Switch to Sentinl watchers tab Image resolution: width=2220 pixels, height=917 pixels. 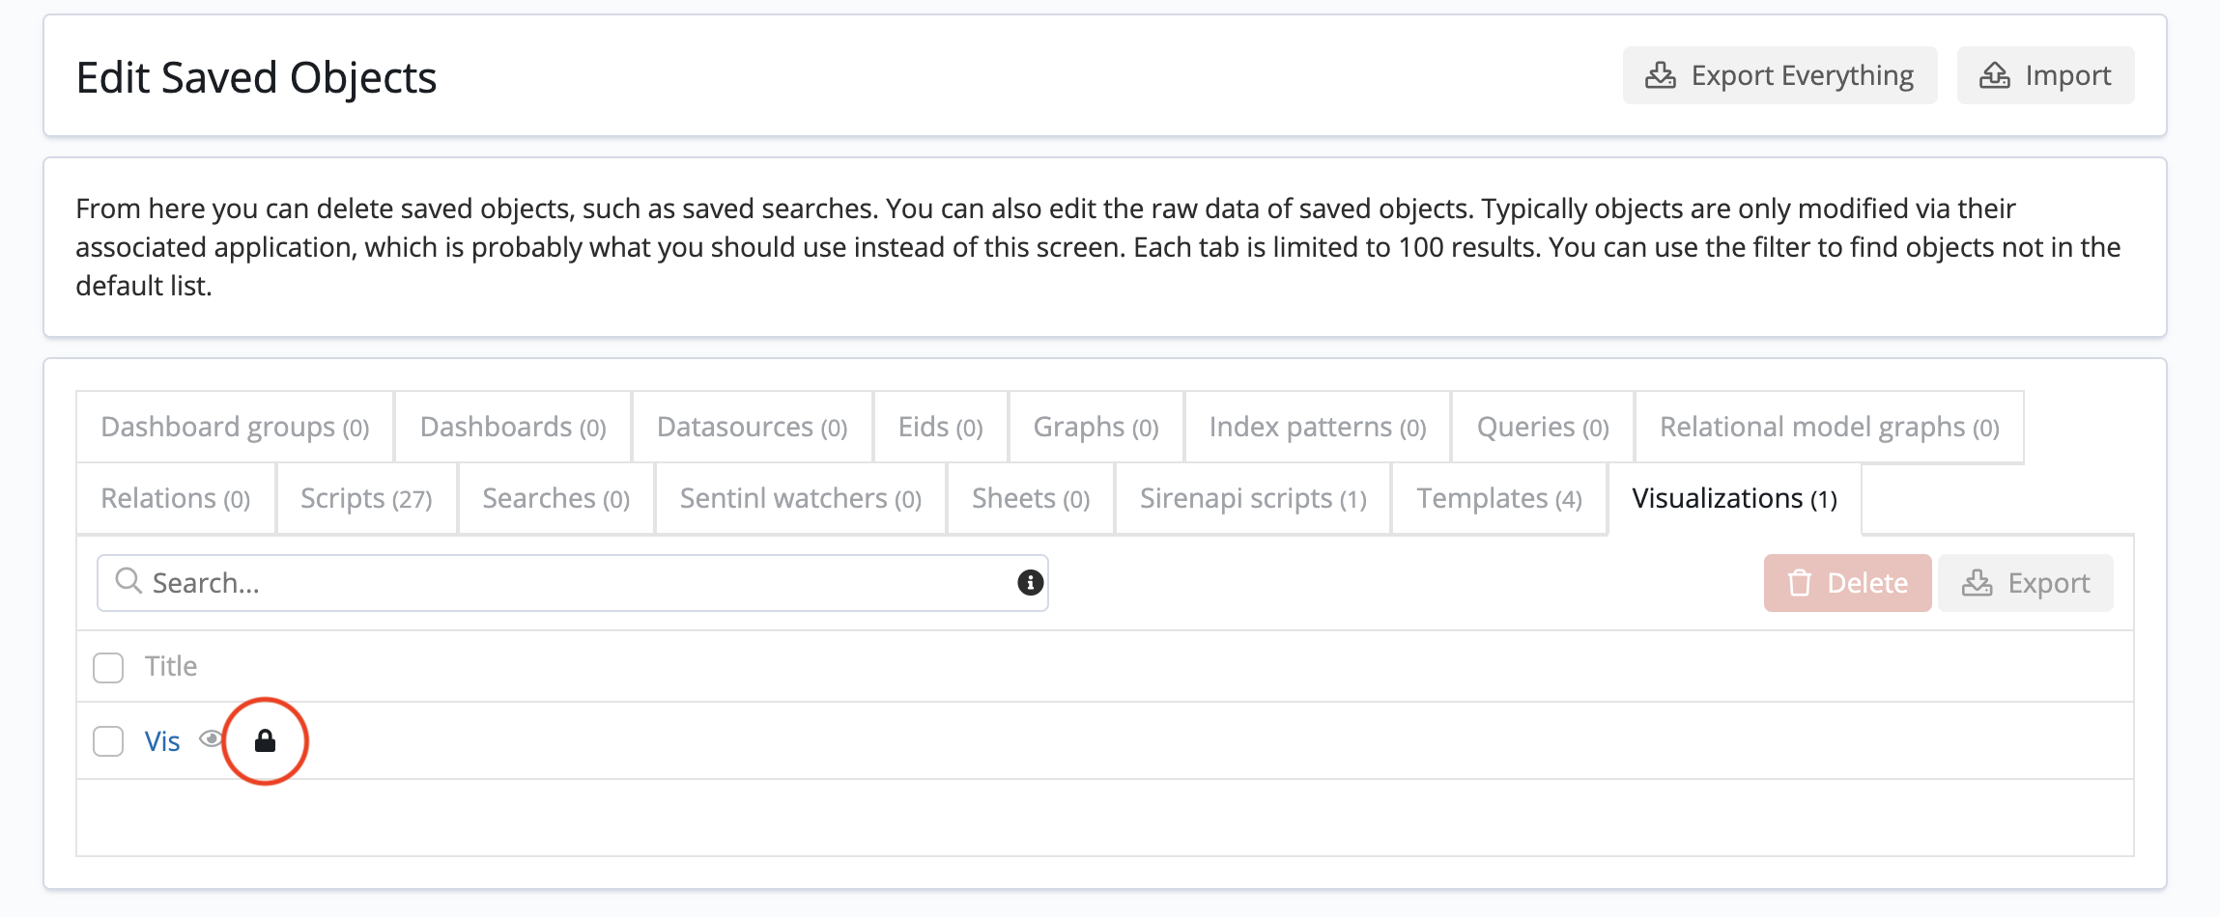point(800,499)
